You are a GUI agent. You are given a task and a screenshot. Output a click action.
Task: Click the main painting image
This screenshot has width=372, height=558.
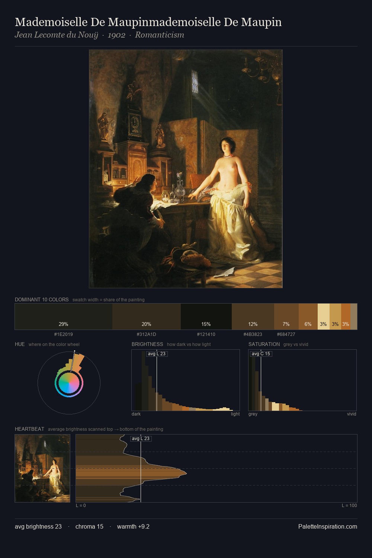click(186, 169)
